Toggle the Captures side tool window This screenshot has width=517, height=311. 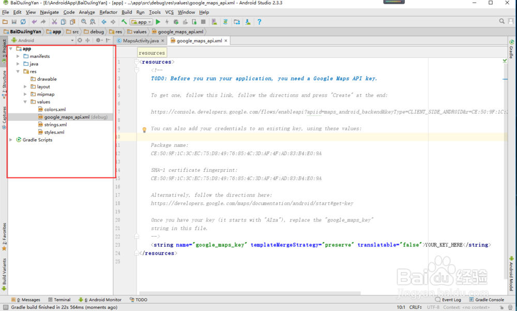click(4, 117)
